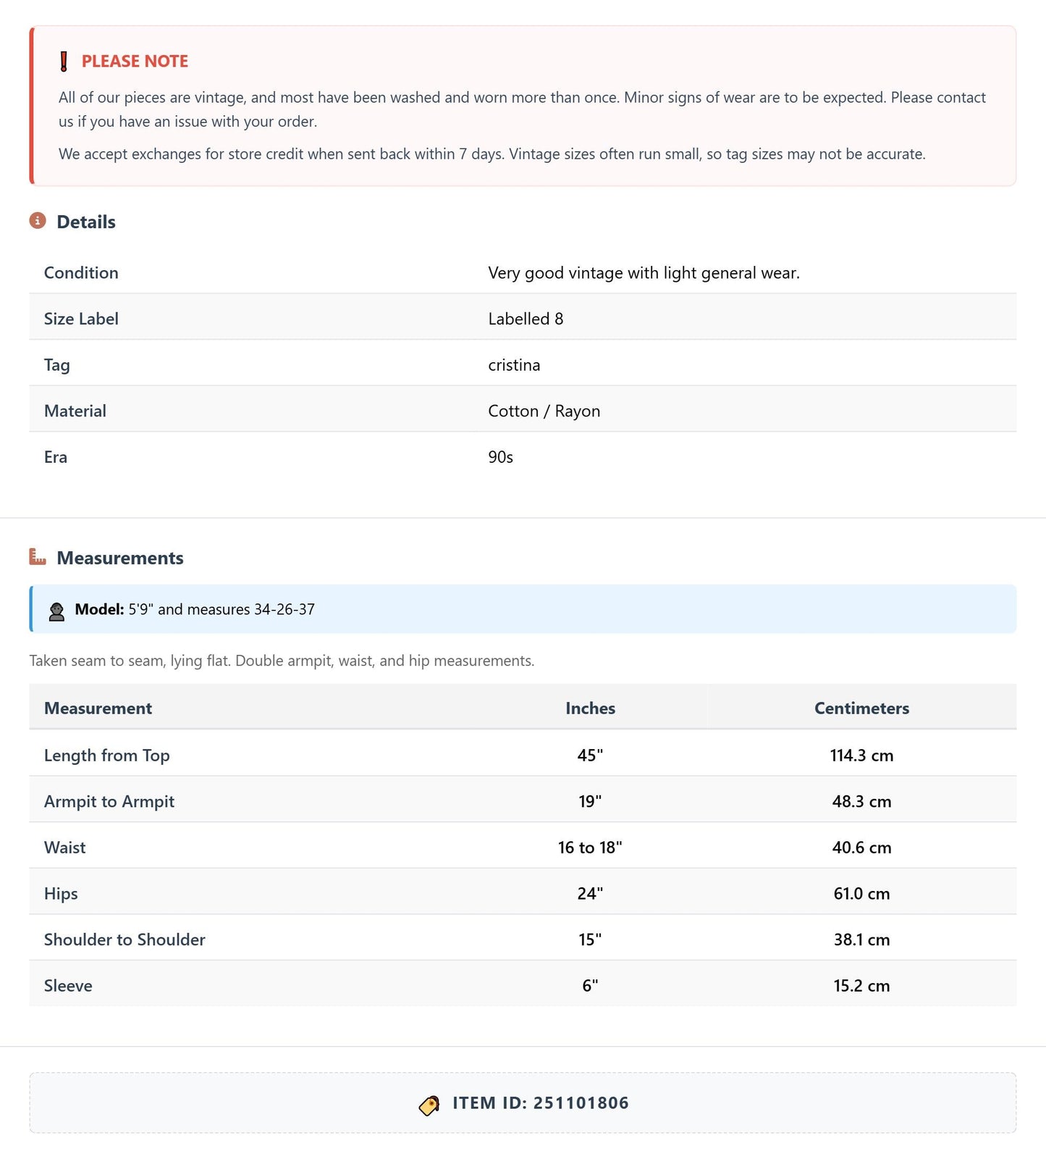Select the Inches column header
This screenshot has width=1046, height=1159.
point(590,708)
